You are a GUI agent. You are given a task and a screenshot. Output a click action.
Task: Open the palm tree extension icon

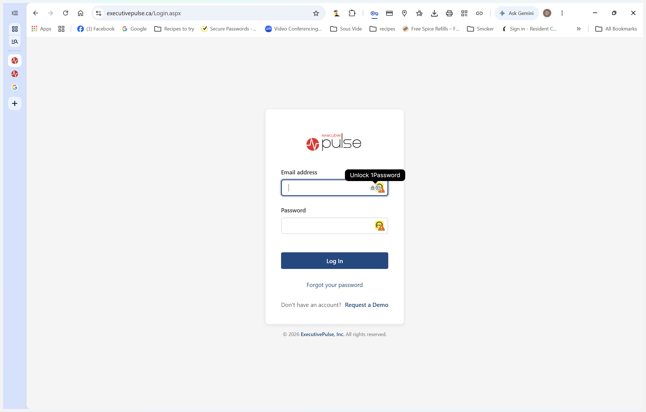coord(337,13)
